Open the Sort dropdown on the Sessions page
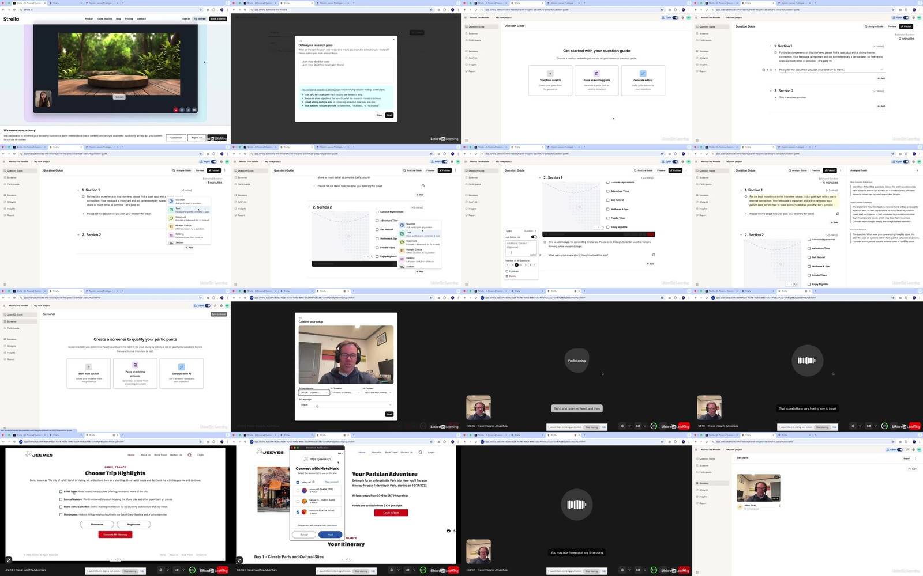Screen dimensions: 923x576 913,469
